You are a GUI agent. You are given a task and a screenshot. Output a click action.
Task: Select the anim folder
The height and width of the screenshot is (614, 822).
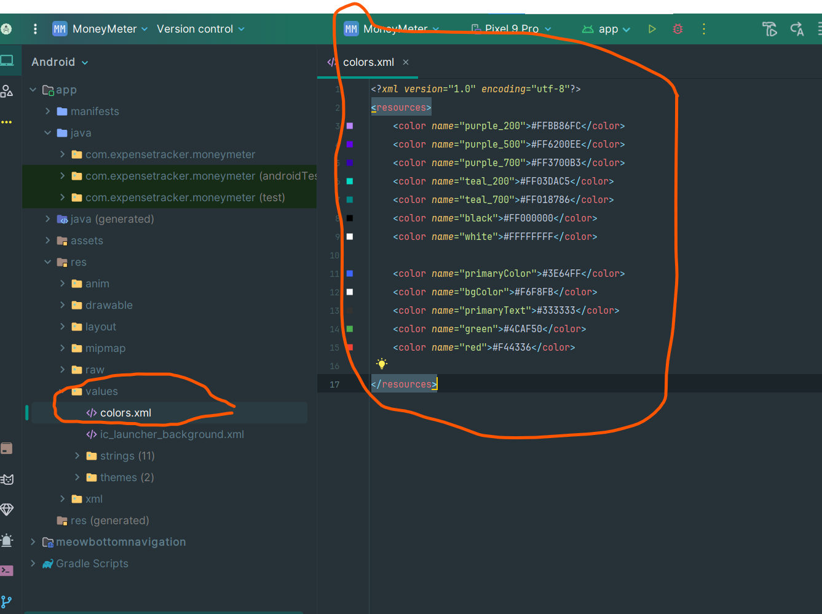(x=97, y=284)
